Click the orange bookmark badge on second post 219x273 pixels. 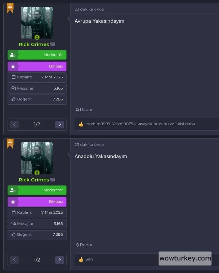(10, 144)
